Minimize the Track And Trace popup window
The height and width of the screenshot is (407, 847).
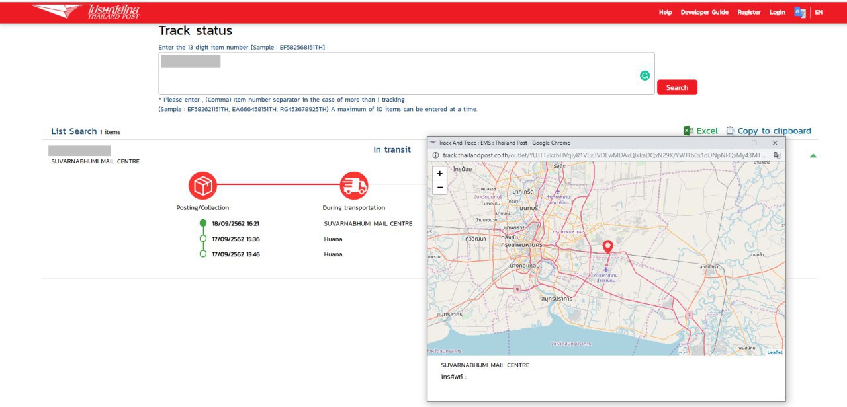point(733,143)
